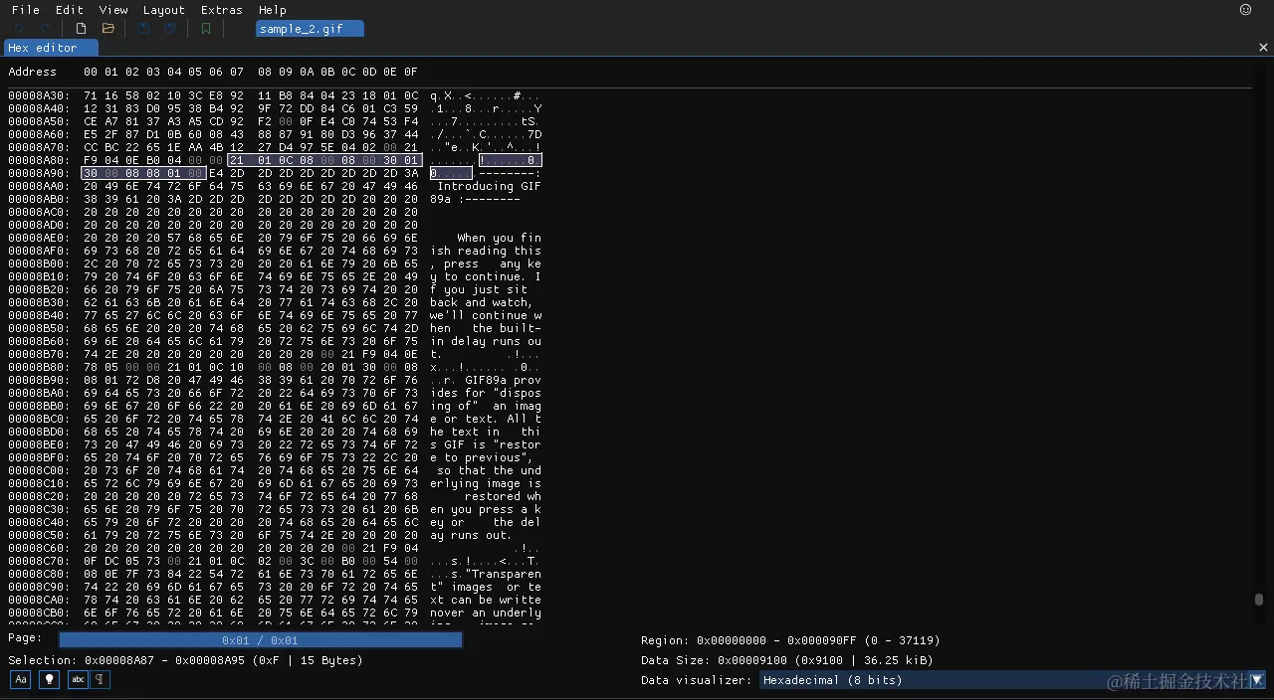
Task: Select the sample_2.gif file tab
Action: coord(310,29)
